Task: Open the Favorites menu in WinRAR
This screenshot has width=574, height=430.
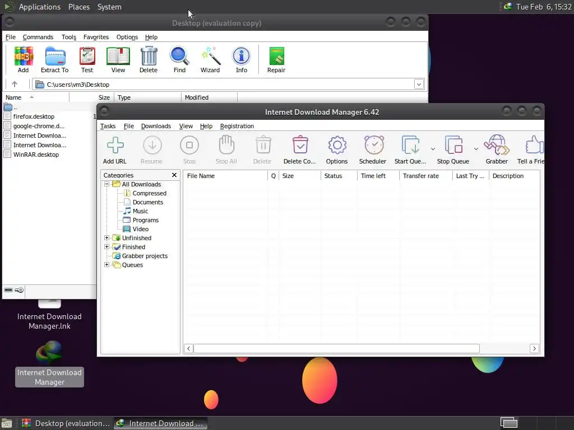Action: coord(96,37)
